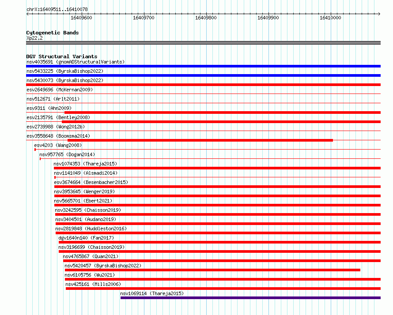393x315 pixels.
Task: Open the nsv5433225 ByrskaBishop2022 variant label
Action: (x=65, y=71)
